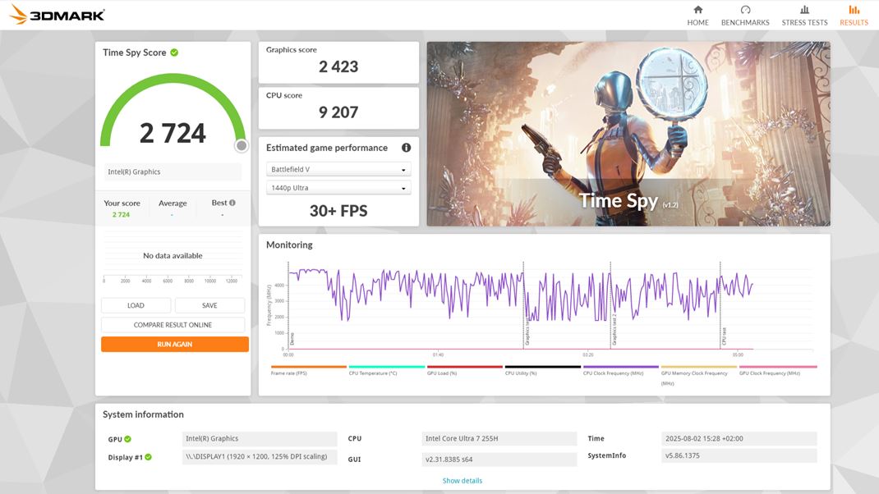The height and width of the screenshot is (494, 879).
Task: Click the Time Spy benchmark image
Action: (x=628, y=134)
